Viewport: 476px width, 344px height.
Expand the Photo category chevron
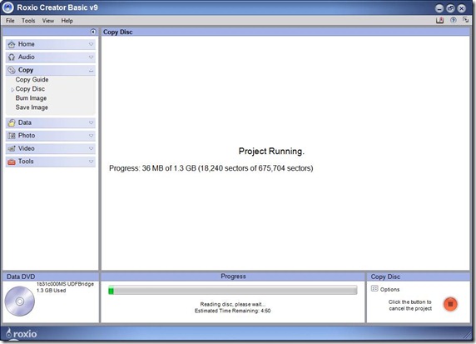pyautogui.click(x=91, y=136)
